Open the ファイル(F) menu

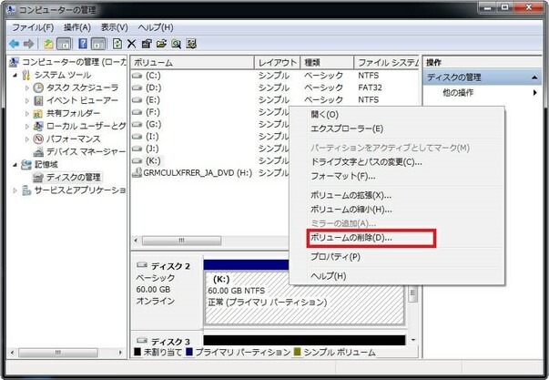(x=34, y=27)
